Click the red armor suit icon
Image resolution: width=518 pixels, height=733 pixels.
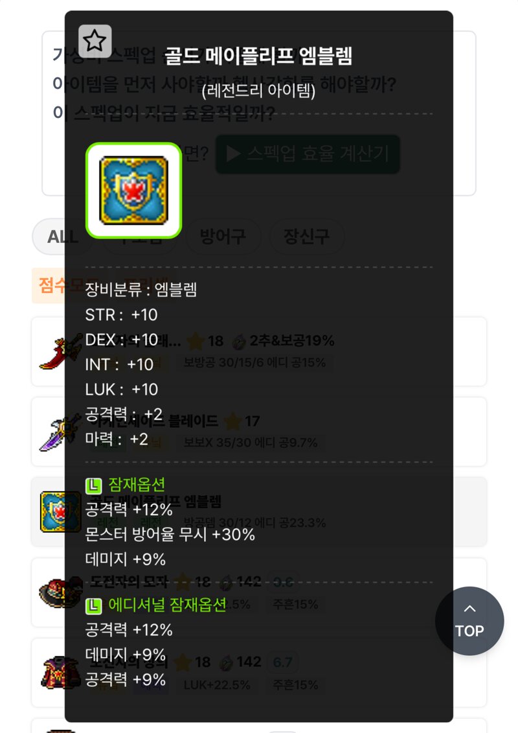60,673
